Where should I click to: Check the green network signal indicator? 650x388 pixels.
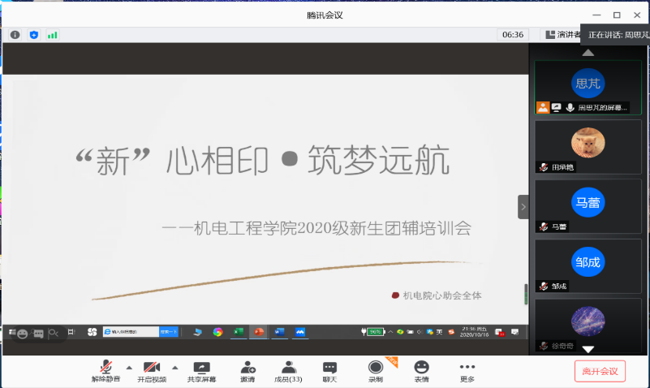pyautogui.click(x=52, y=35)
